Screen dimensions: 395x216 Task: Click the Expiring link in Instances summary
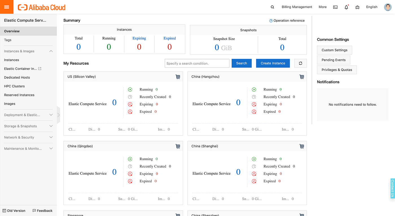coord(139,38)
